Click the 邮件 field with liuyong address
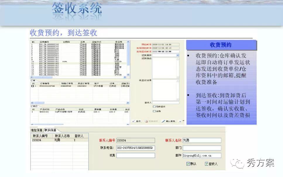The image size is (283, 177). tap(202, 155)
